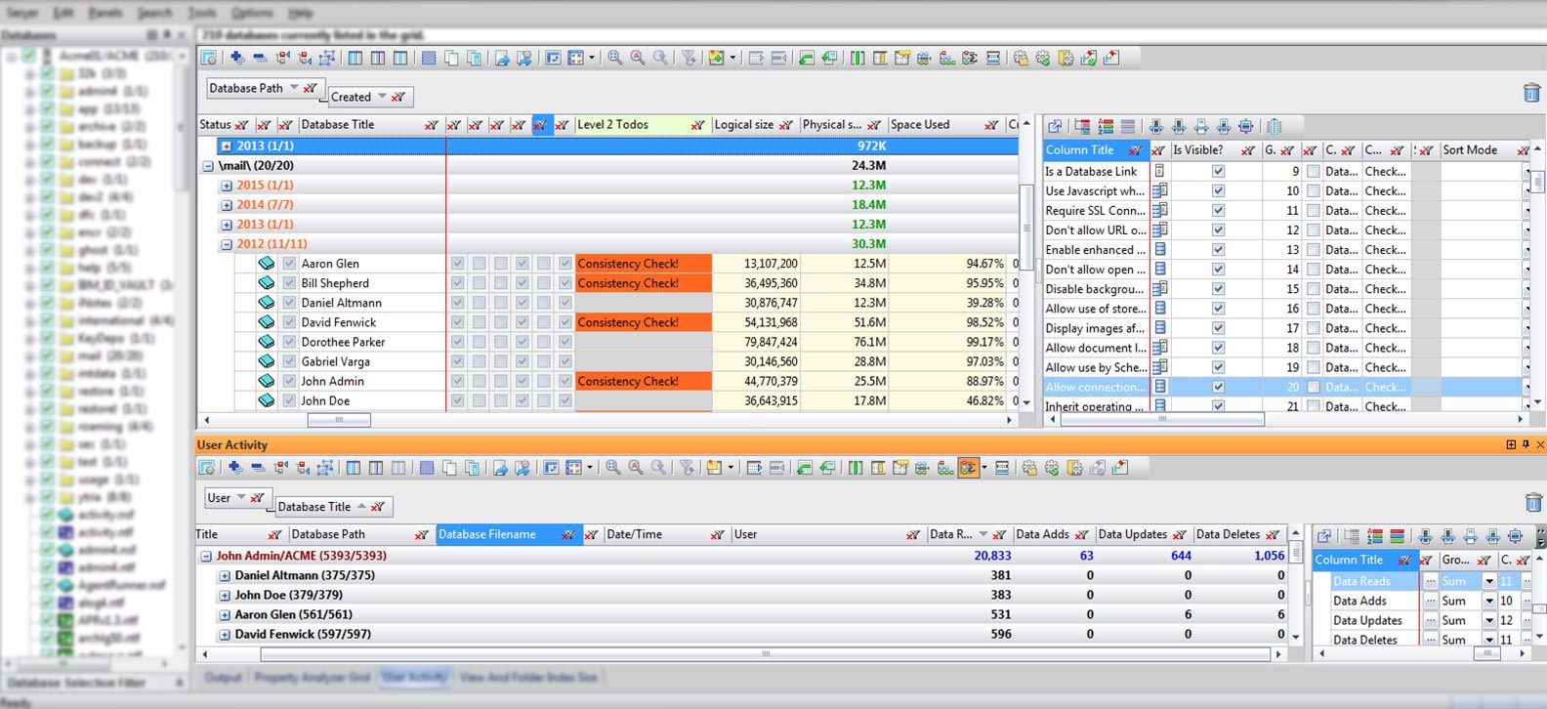Image resolution: width=1547 pixels, height=709 pixels.
Task: Click the Created grouping button
Action: tap(370, 97)
